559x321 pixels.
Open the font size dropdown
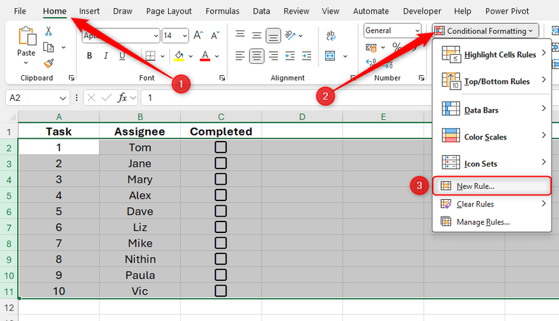click(x=184, y=36)
